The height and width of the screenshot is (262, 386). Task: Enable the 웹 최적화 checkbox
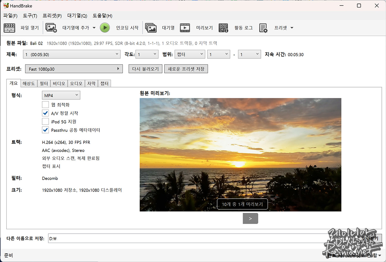click(x=45, y=104)
